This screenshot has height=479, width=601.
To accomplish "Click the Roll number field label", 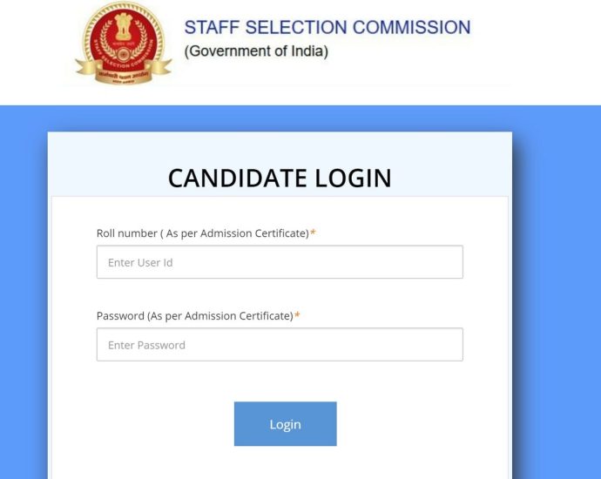I will click(x=202, y=233).
